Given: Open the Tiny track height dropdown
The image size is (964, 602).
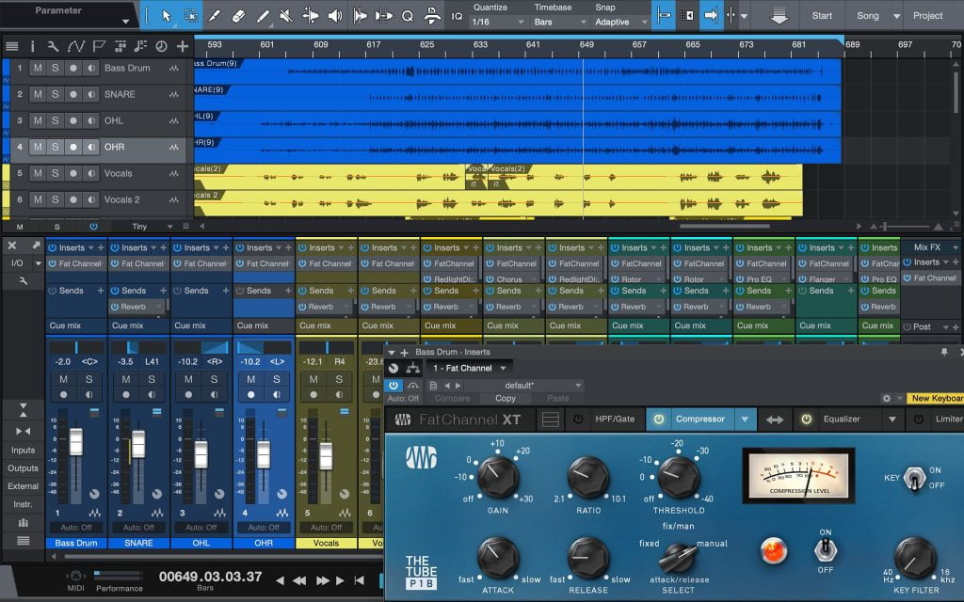Looking at the screenshot, I should [x=152, y=227].
